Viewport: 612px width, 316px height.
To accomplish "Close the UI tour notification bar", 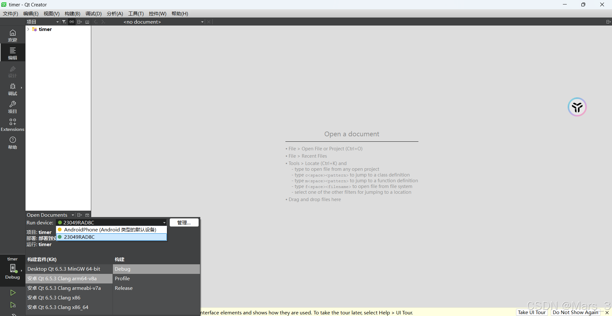I will 607,312.
